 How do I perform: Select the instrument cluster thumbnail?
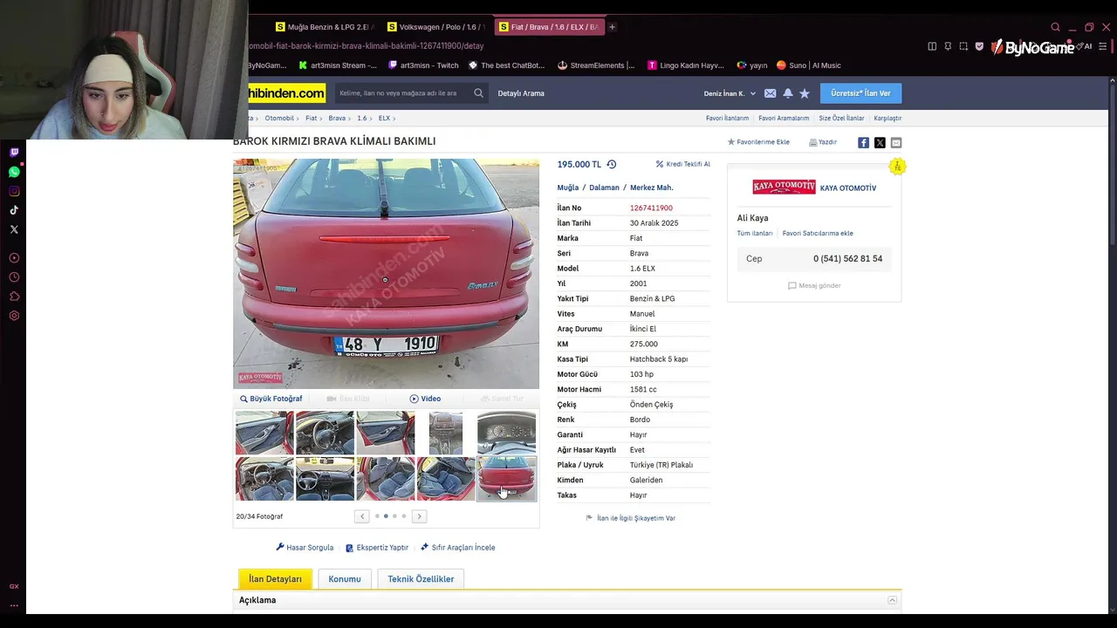(x=506, y=433)
